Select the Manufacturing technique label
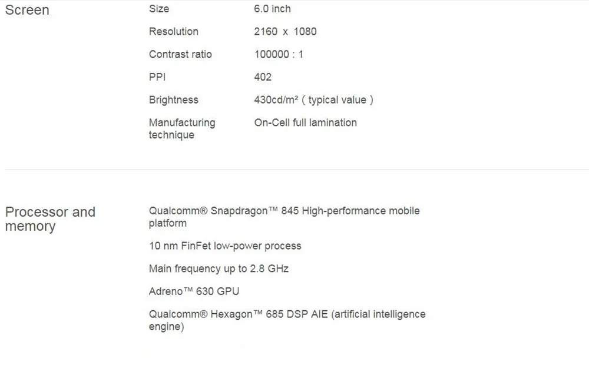 182,129
